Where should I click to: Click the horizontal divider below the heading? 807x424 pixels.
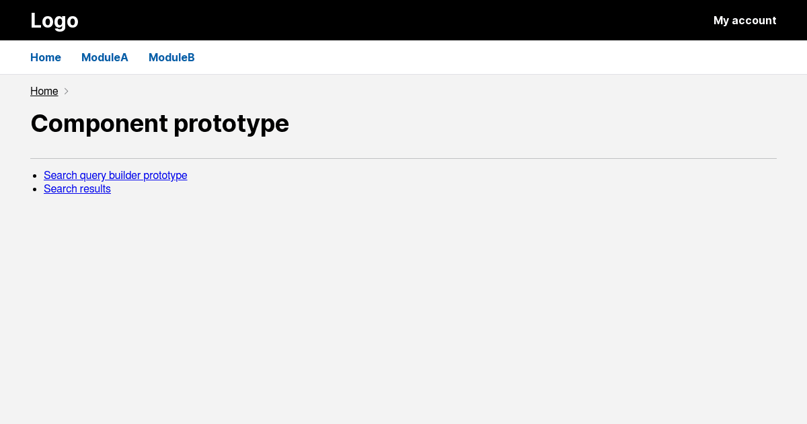point(403,157)
